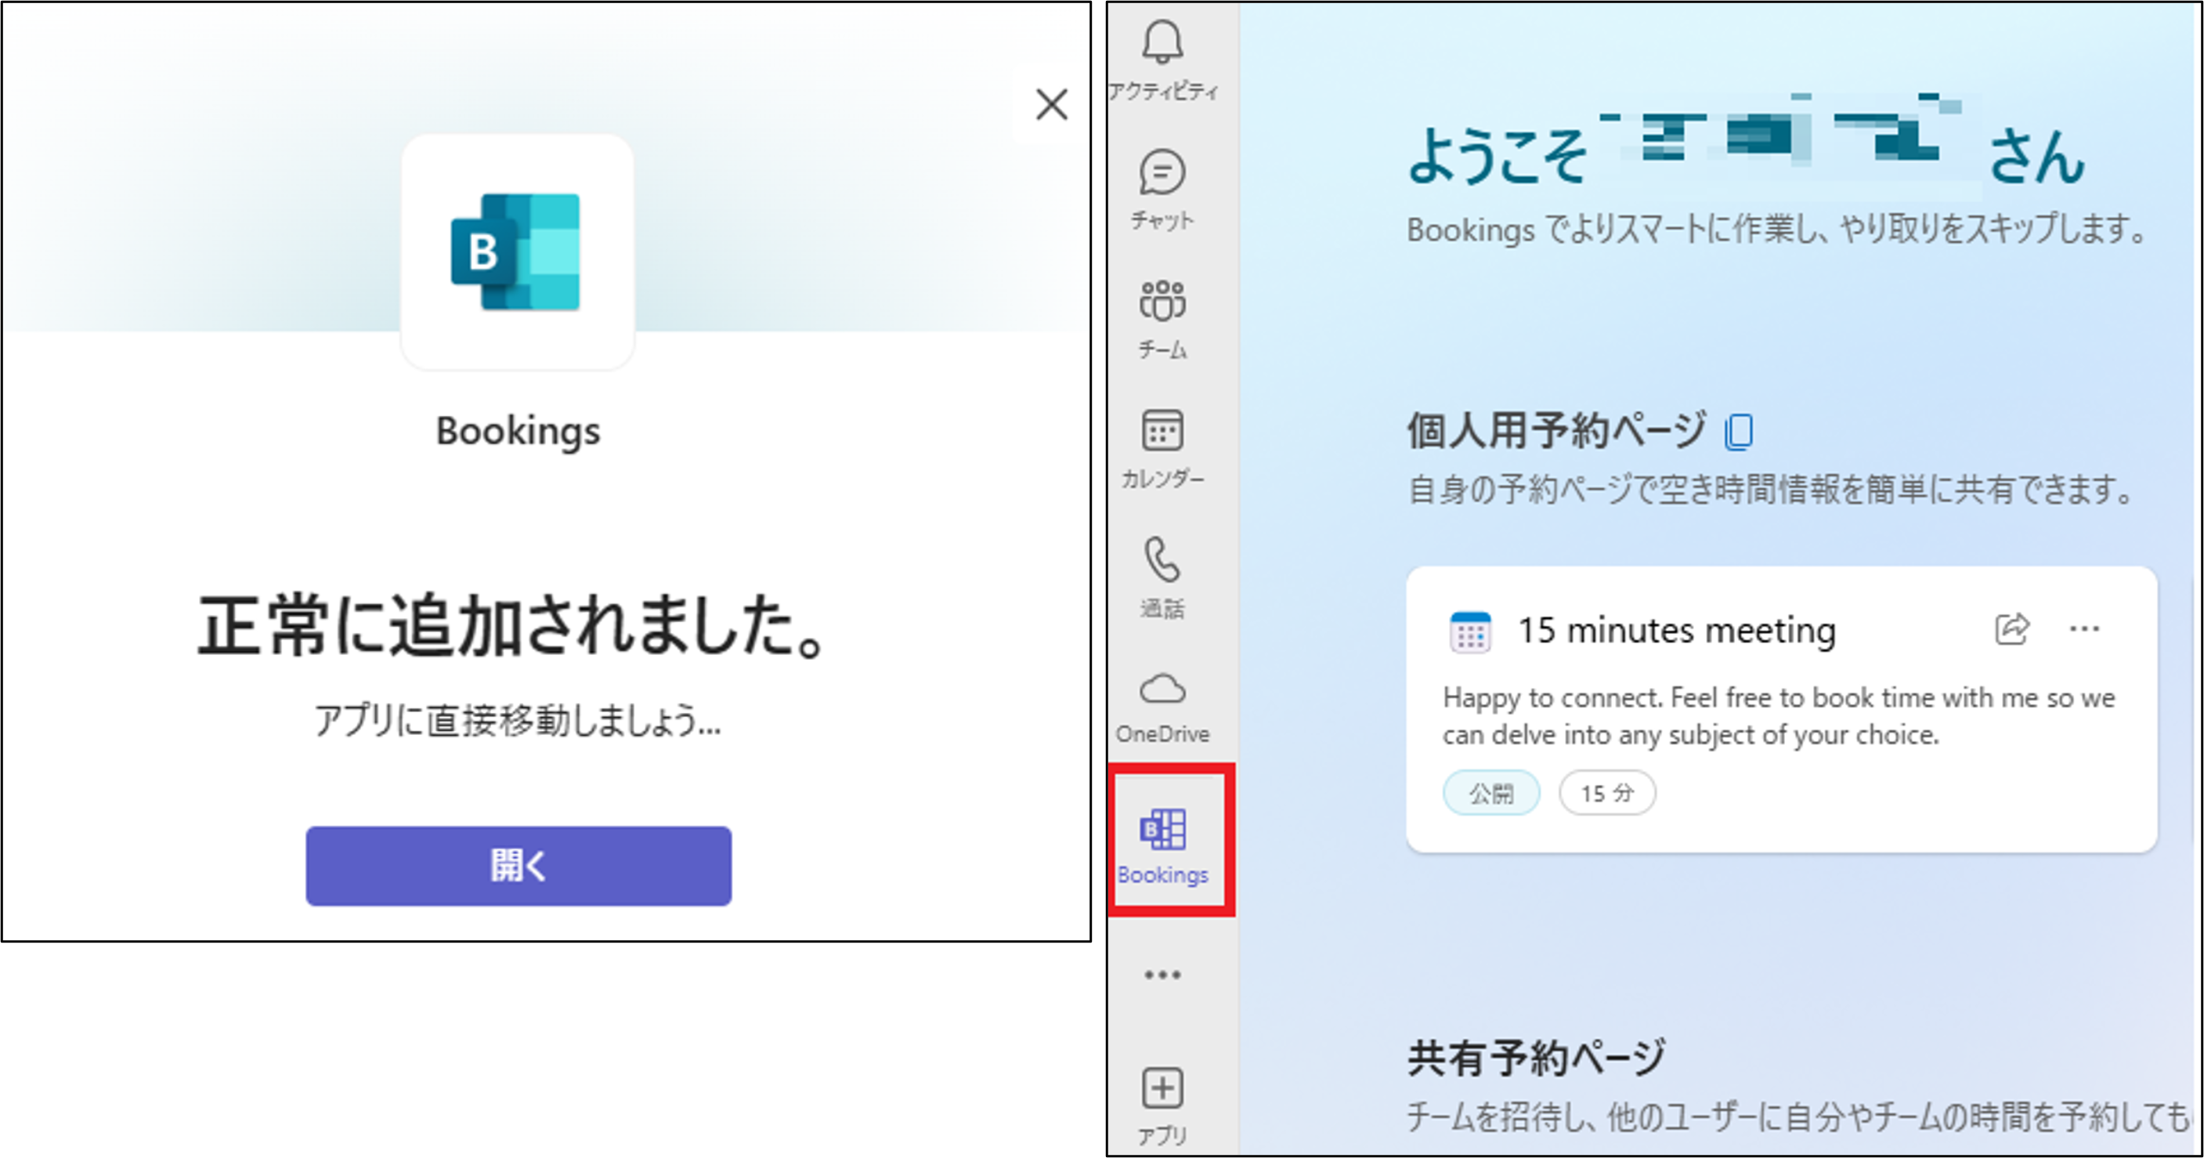Show more apps via ellipsis in sidebar

tap(1163, 975)
